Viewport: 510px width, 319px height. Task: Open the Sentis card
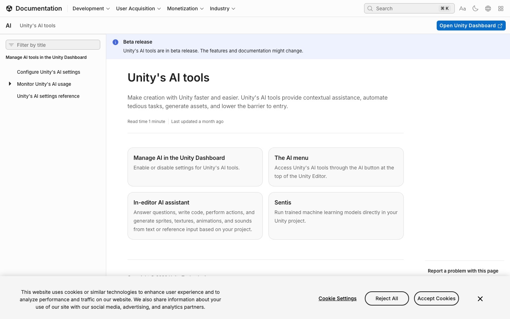[336, 216]
